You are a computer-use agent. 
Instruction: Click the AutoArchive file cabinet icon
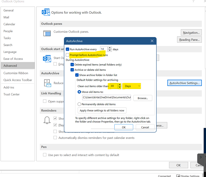click(x=47, y=83)
